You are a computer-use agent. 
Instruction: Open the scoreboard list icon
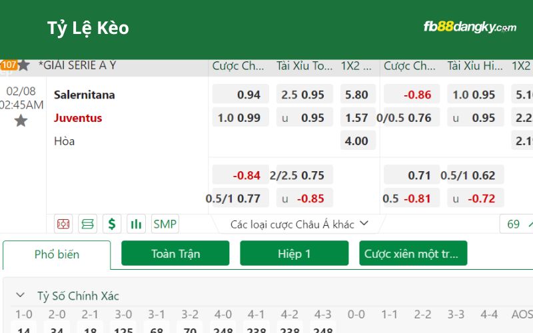click(x=88, y=224)
